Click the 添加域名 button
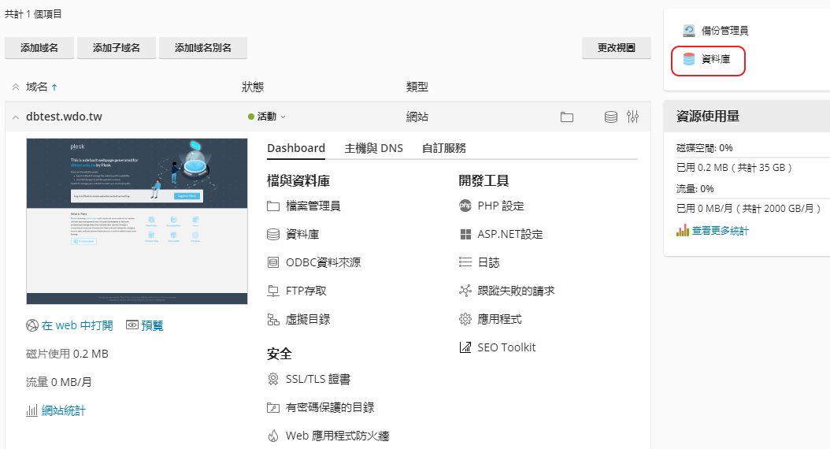 click(x=39, y=48)
